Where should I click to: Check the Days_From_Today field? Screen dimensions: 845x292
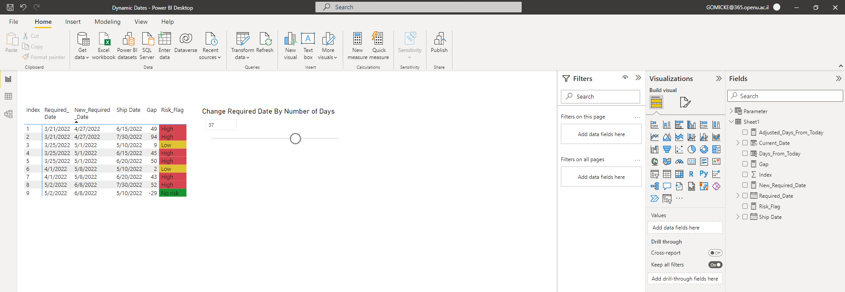745,153
